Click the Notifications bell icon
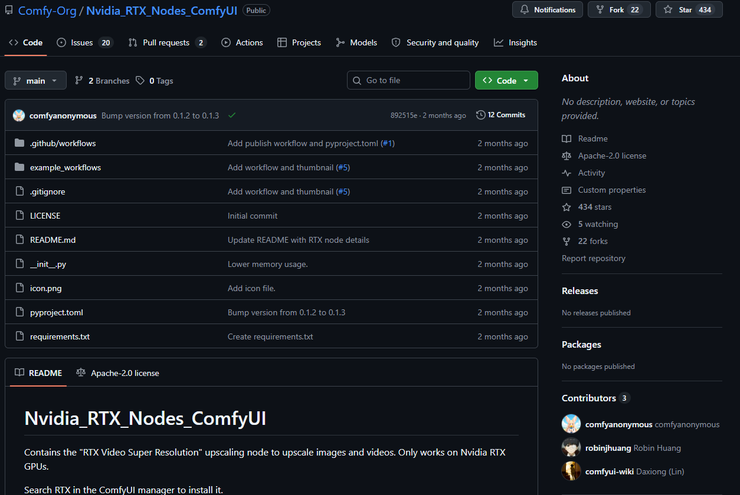740x495 pixels. pos(525,10)
